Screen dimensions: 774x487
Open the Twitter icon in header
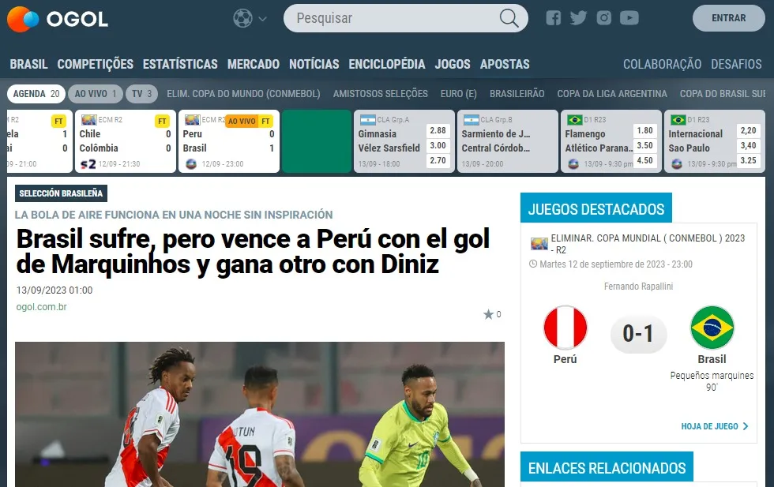[578, 18]
